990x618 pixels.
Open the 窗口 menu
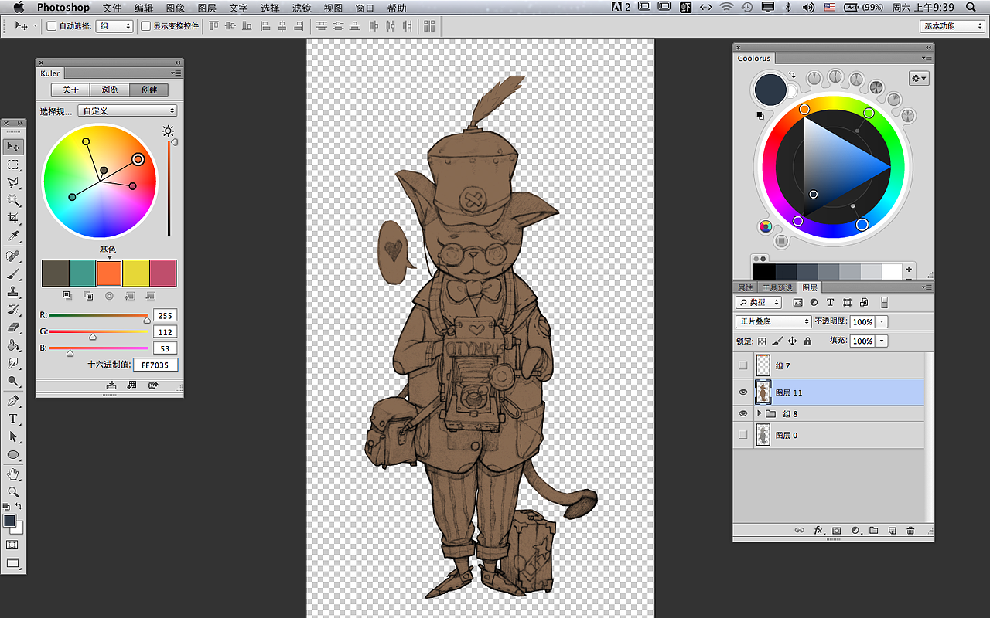364,8
